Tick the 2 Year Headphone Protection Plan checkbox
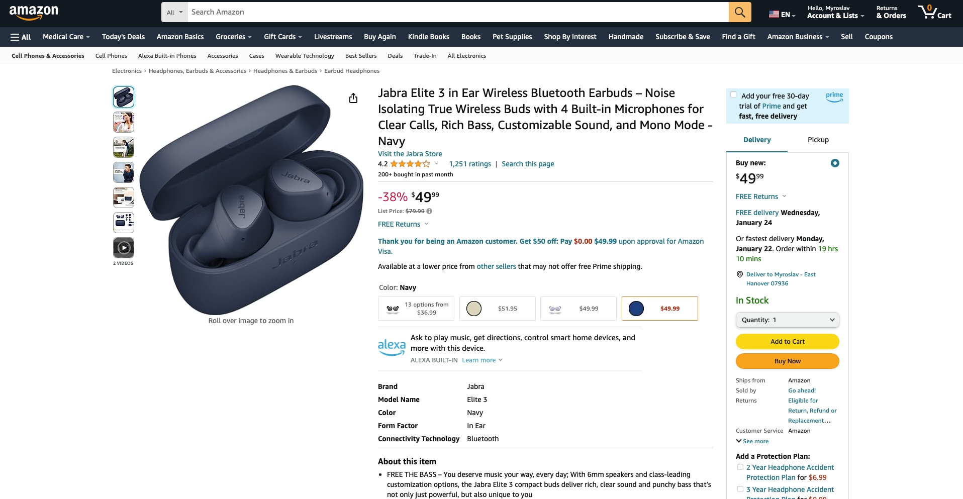 [740, 467]
